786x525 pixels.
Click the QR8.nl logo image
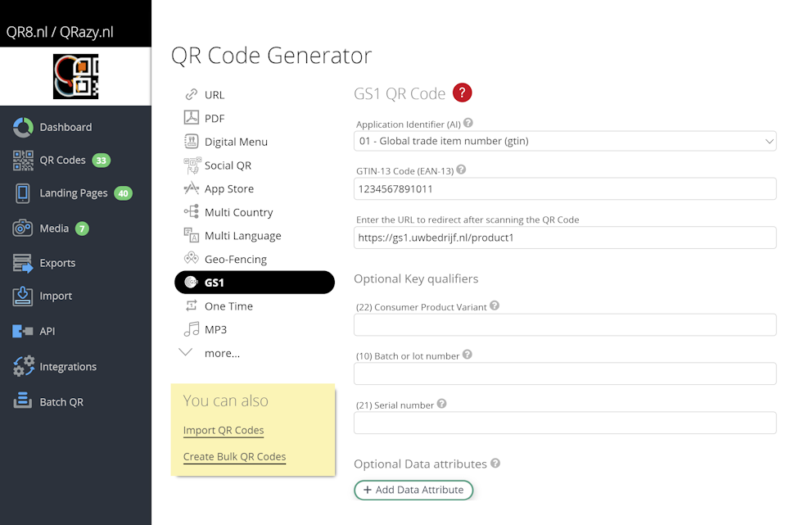point(75,77)
